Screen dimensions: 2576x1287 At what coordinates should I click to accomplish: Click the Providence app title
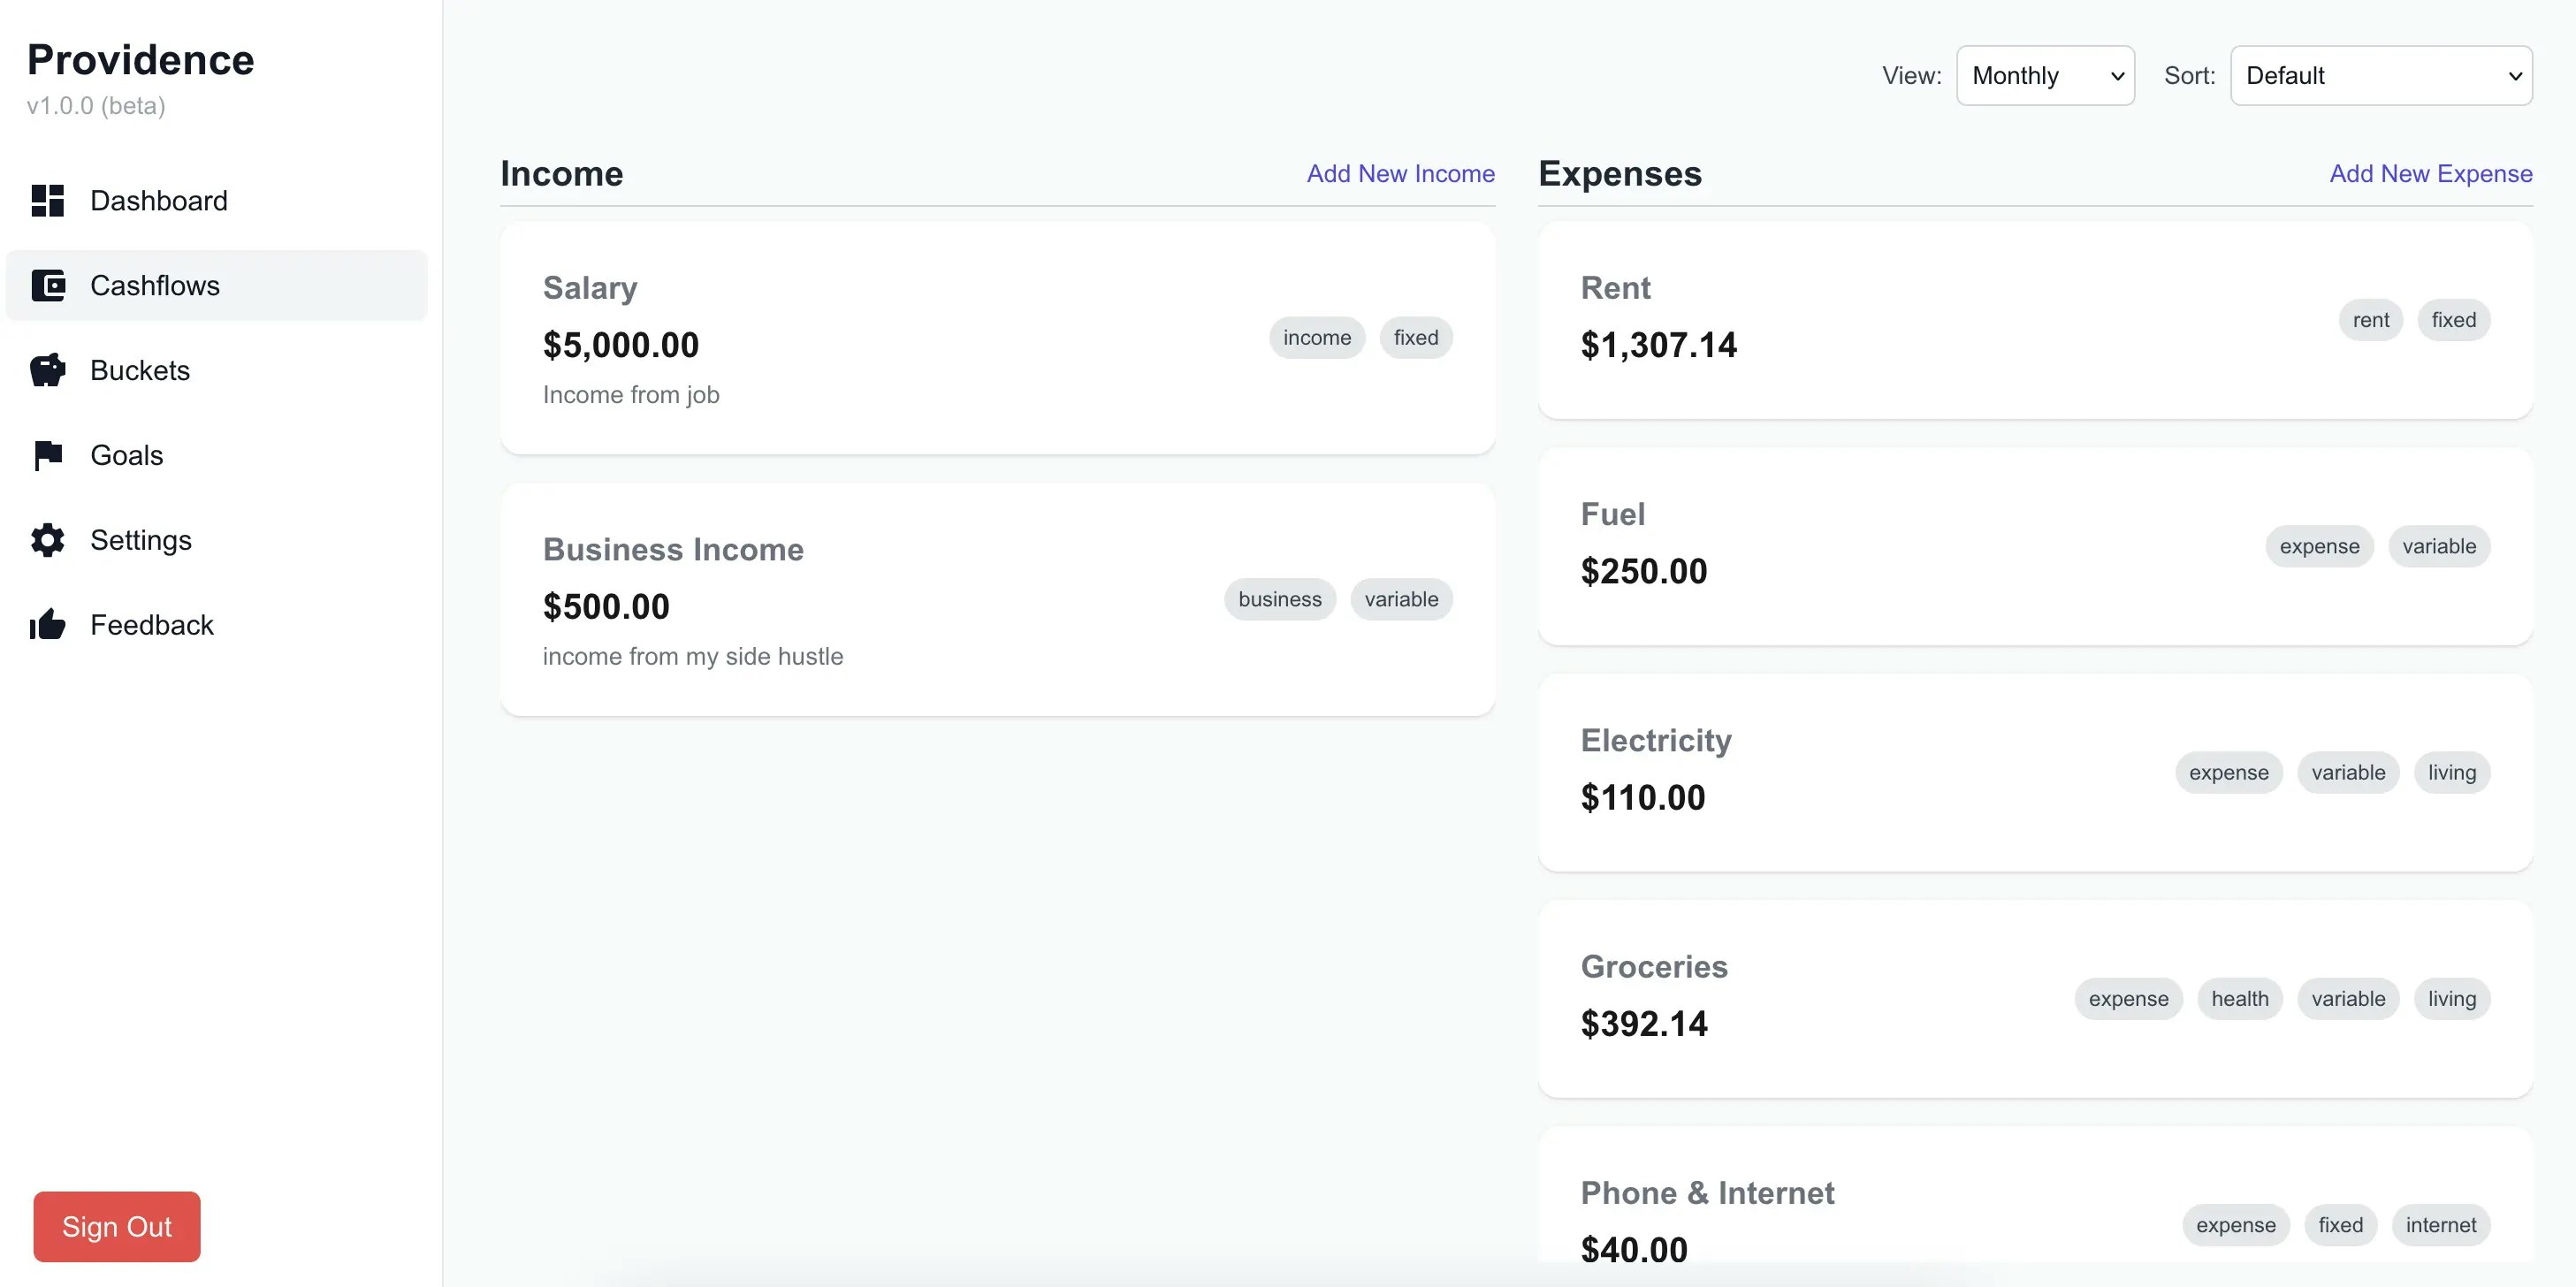click(x=140, y=60)
